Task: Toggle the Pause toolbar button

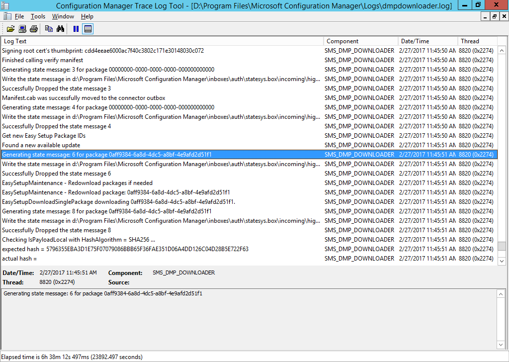Action: pyautogui.click(x=76, y=29)
